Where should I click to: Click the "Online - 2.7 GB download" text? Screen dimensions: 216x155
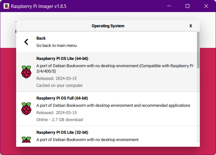[x=60, y=119]
